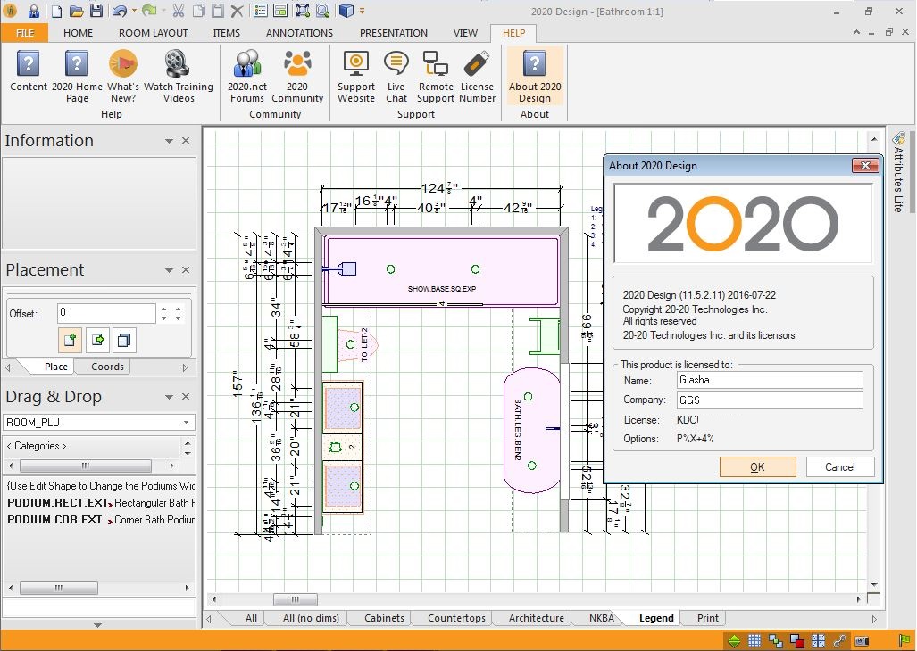This screenshot has height=651, width=917.
Task: Toggle the chain link status icon
Action: click(x=839, y=640)
